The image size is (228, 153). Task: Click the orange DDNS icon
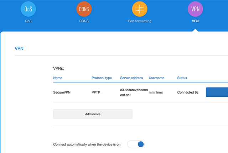(84, 9)
